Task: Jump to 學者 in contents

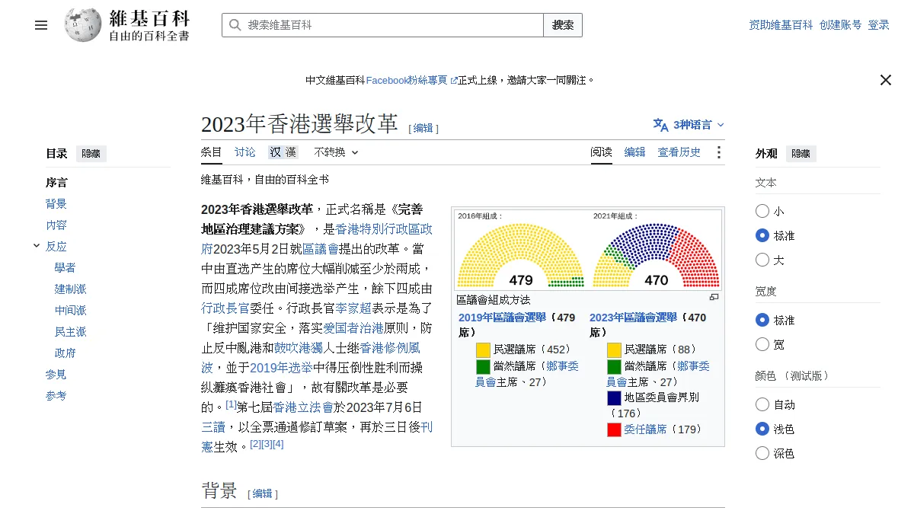Action: click(65, 268)
